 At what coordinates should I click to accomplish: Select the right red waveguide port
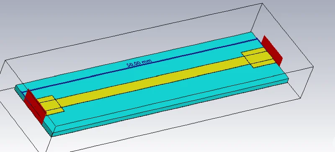[x=272, y=50]
